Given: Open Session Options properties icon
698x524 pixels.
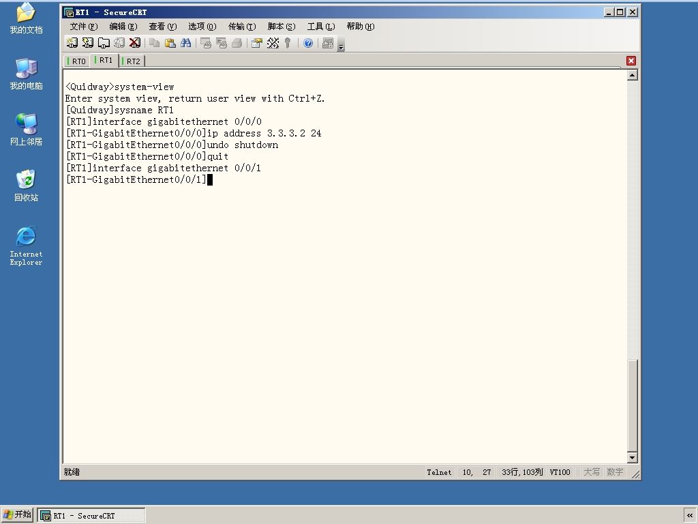Looking at the screenshot, I should (257, 43).
